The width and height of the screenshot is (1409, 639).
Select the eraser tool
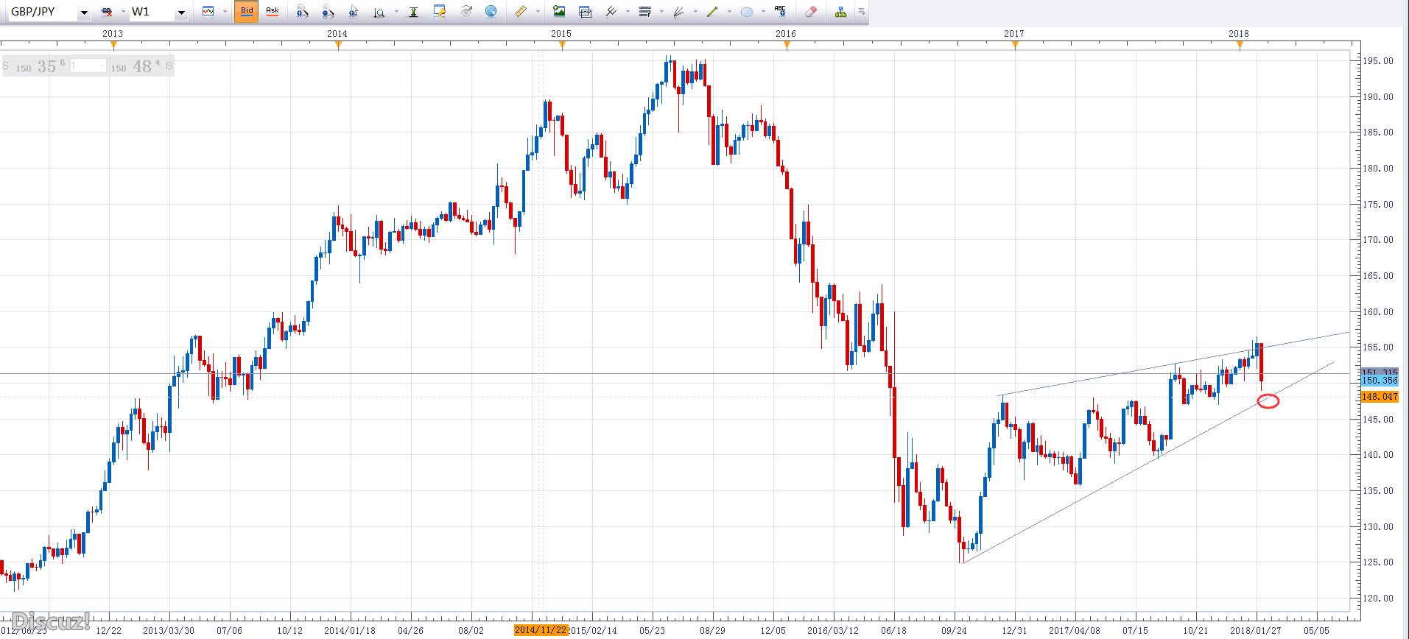tap(811, 12)
